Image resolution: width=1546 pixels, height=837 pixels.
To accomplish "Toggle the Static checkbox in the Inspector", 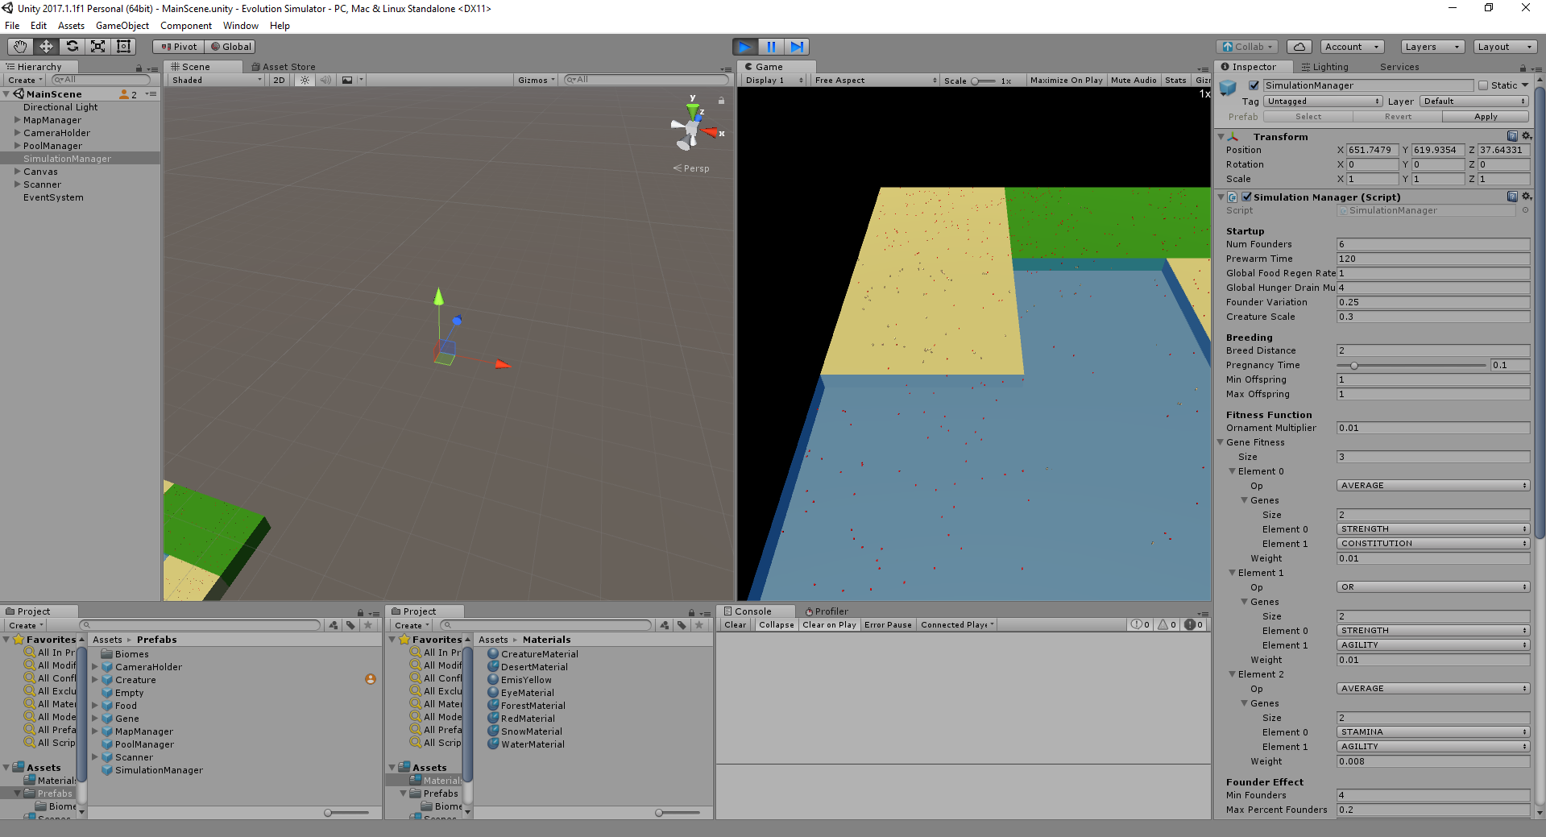I will coord(1484,85).
